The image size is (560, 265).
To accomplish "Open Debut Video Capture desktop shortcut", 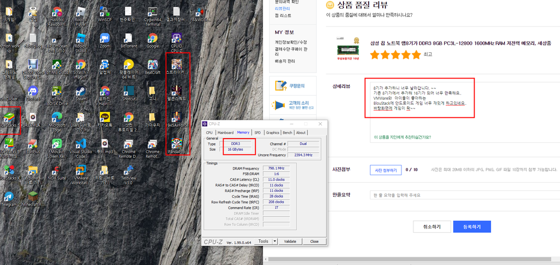I will point(32,69).
